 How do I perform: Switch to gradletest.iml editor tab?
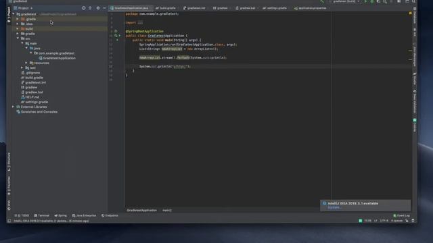(x=195, y=8)
